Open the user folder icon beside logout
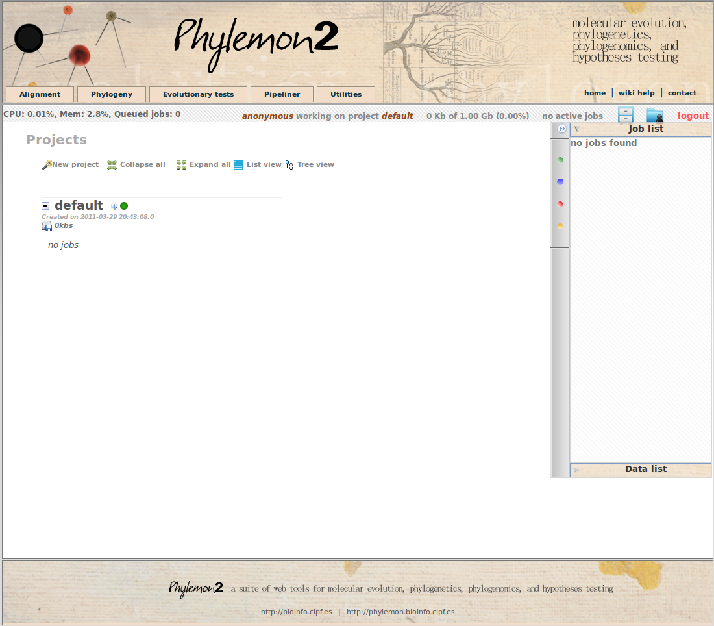Viewport: 714px width, 626px height. click(654, 116)
